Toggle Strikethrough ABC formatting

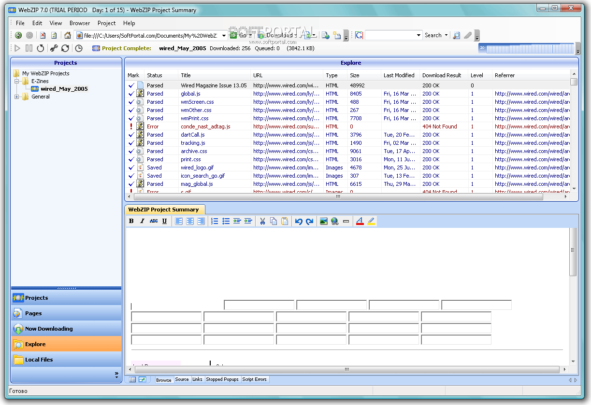[x=154, y=221]
